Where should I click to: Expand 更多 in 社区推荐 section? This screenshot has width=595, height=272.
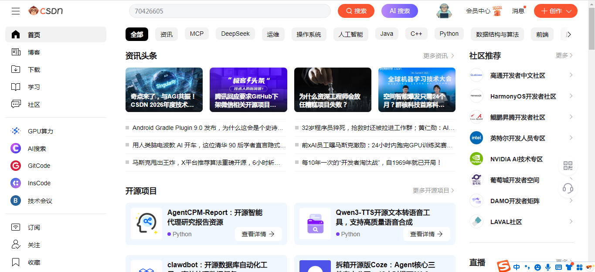pos(564,55)
